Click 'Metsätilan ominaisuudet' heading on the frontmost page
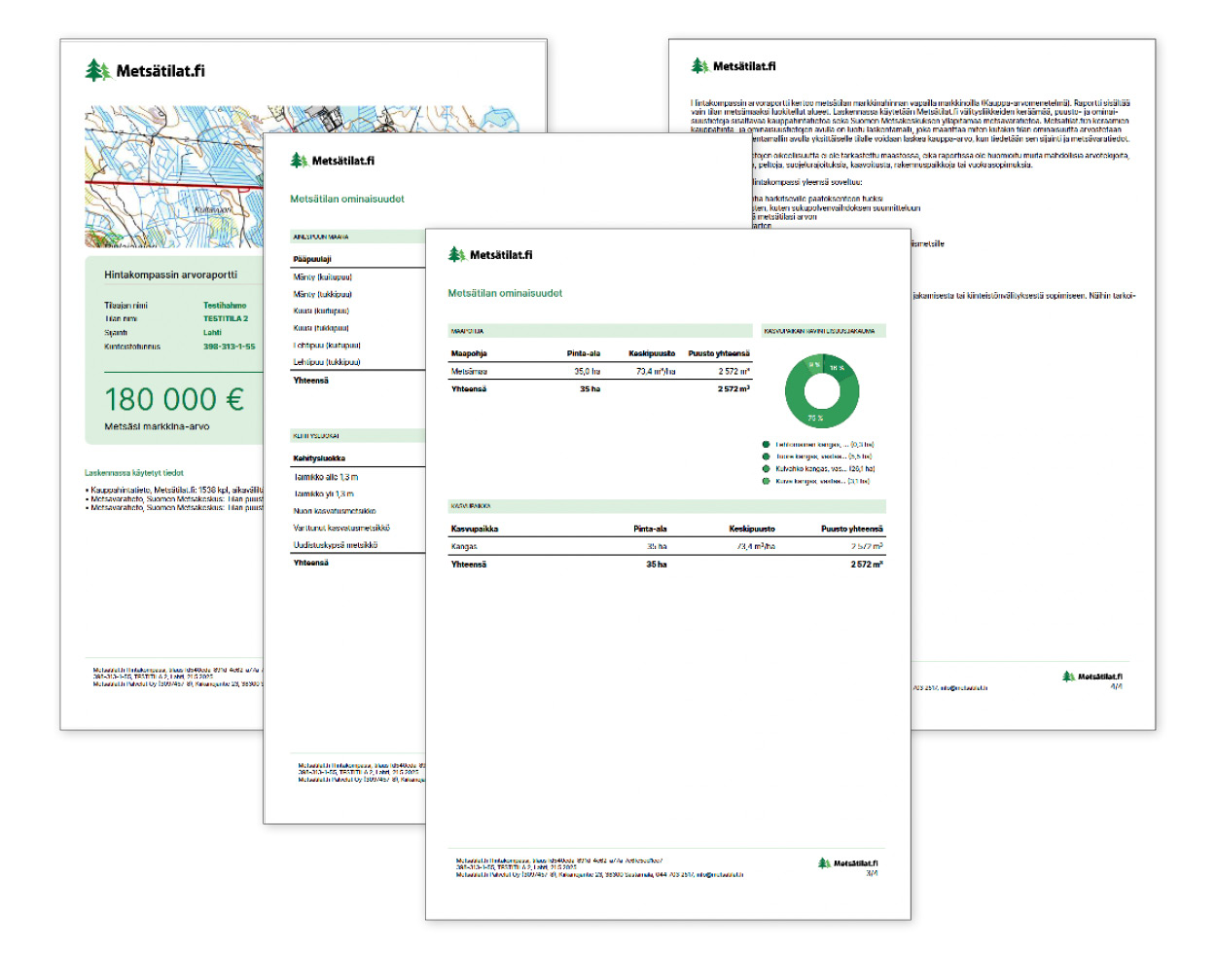This screenshot has height=953, width=1216. point(505,293)
